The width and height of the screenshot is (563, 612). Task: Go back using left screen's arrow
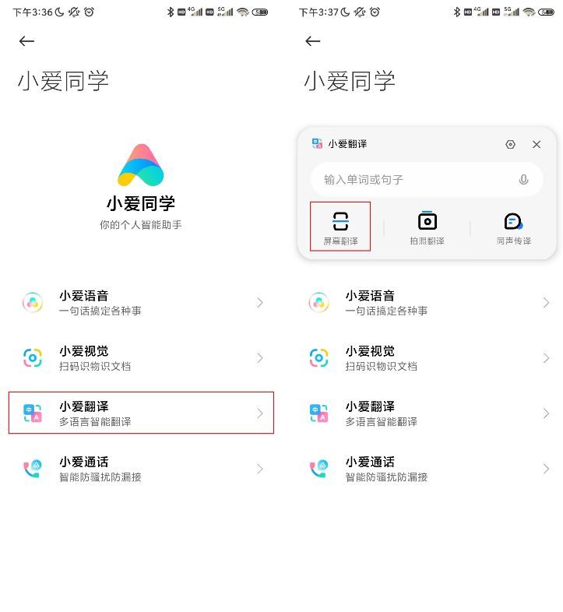pos(26,41)
